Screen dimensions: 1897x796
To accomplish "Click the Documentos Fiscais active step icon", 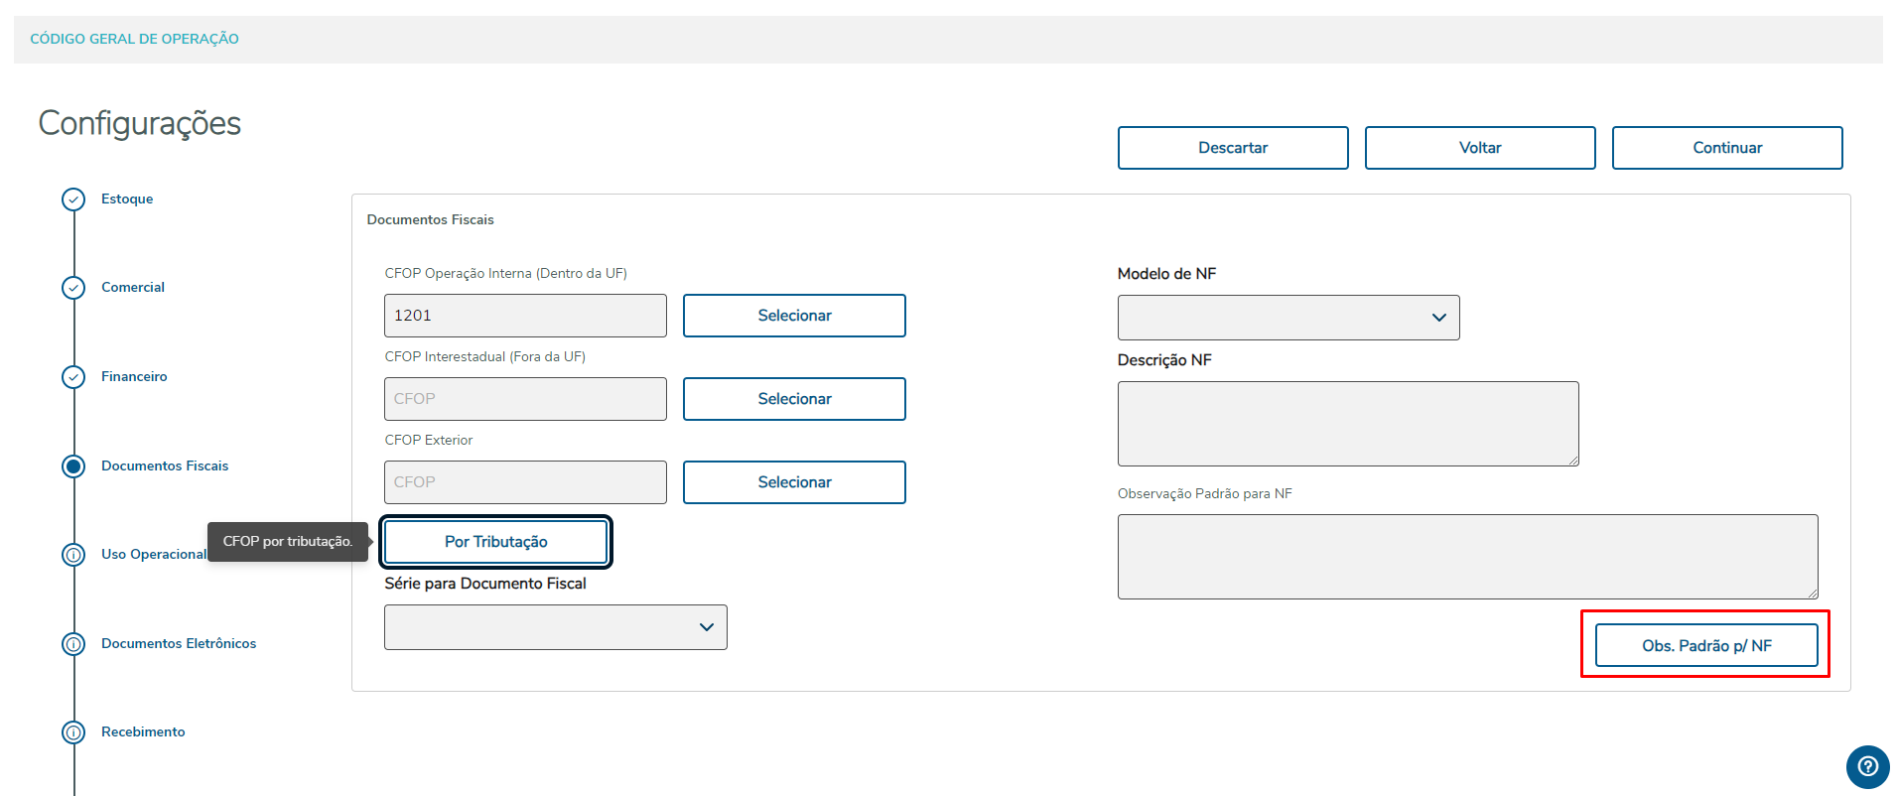I will pos(73,465).
